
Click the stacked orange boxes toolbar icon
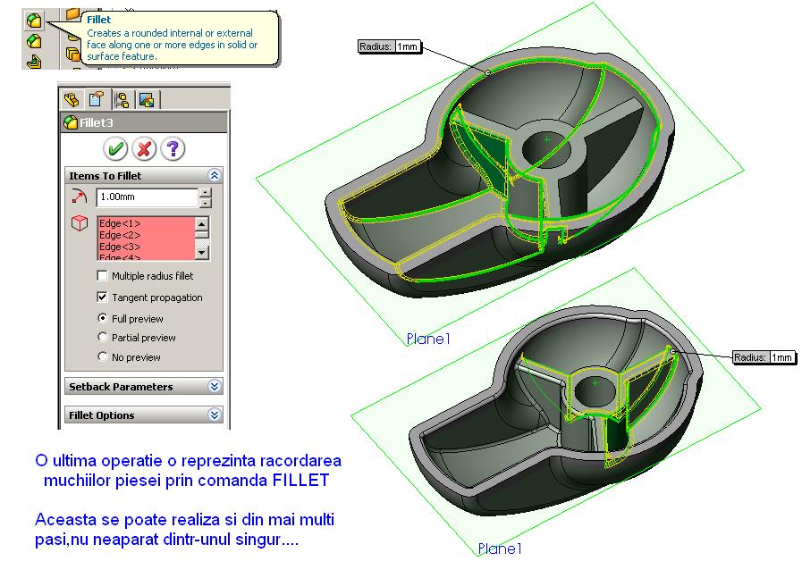point(73,53)
